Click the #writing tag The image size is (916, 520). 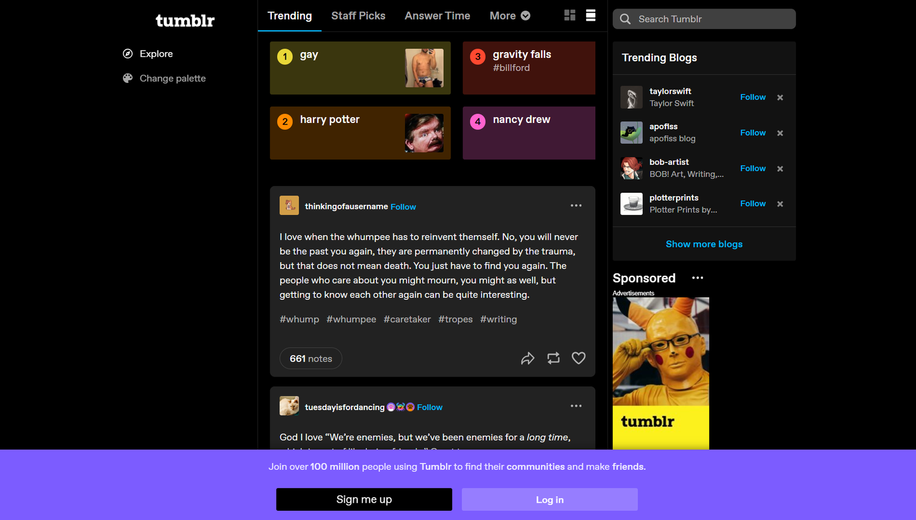(x=499, y=319)
